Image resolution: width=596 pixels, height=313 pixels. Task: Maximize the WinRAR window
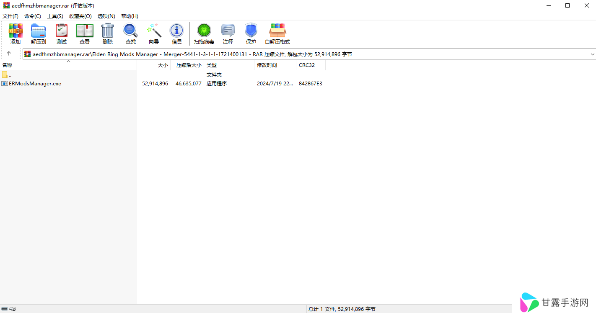(x=567, y=5)
